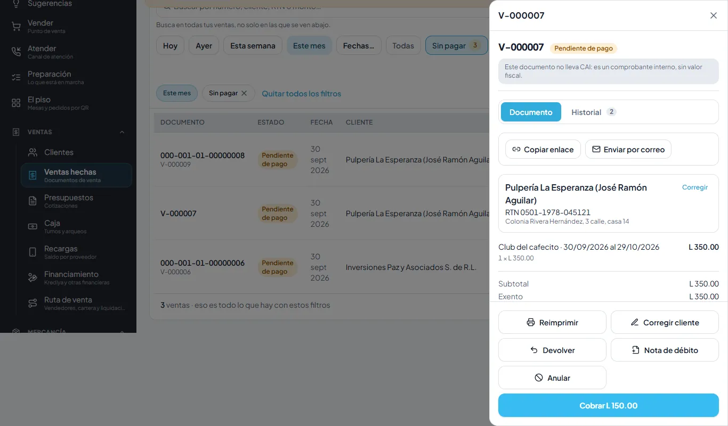Toggle the Todas filter

click(403, 46)
